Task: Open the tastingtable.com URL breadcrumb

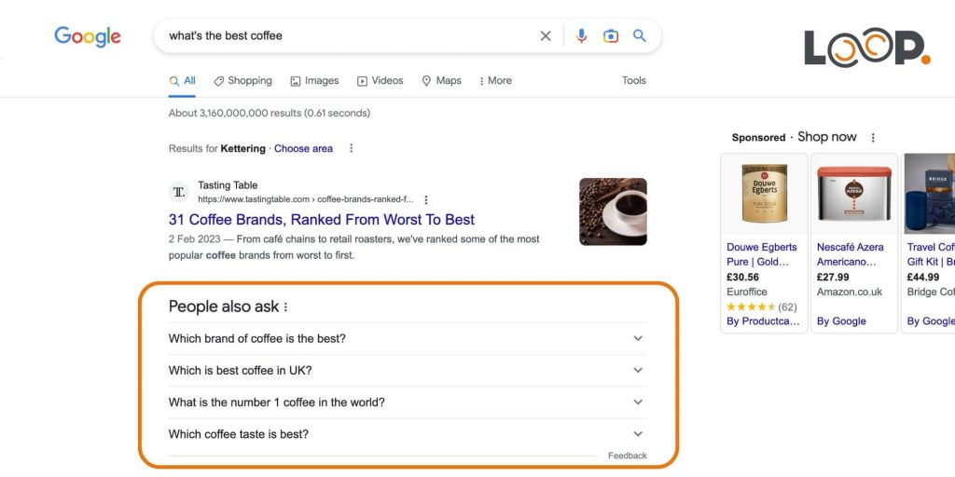Action: pyautogui.click(x=306, y=199)
